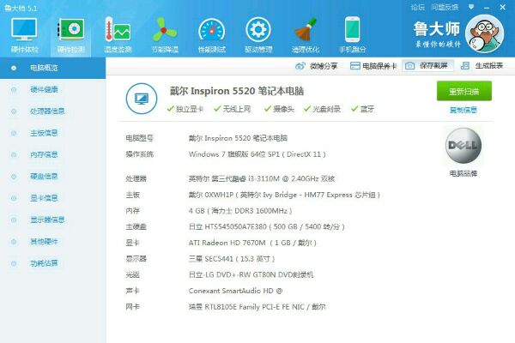Click Windows 7 operating system value
Screen dimensions: 515x343
point(257,154)
